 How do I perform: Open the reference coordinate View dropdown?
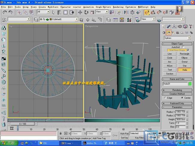(106, 12)
